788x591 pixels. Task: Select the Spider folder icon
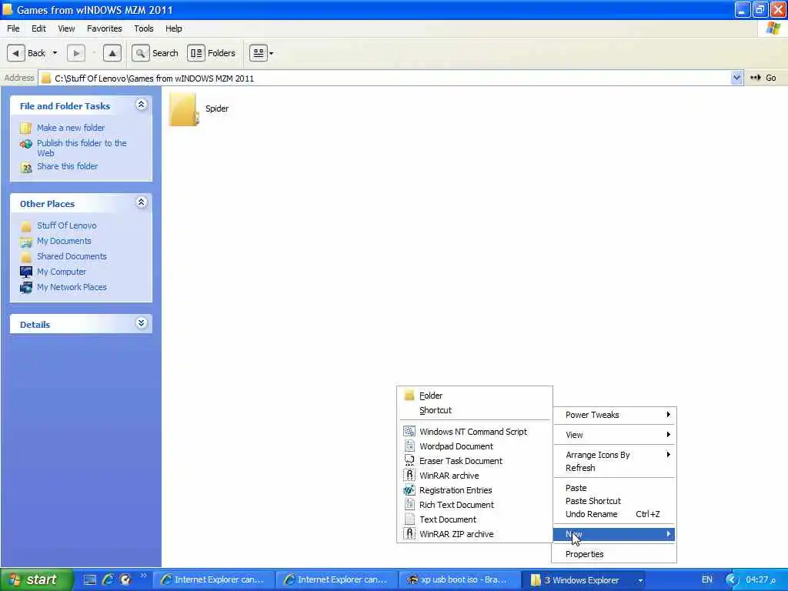tap(183, 109)
